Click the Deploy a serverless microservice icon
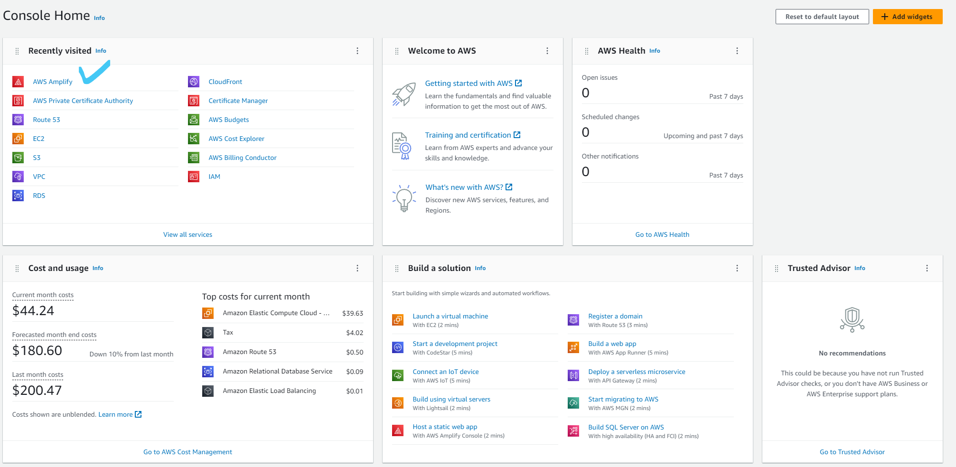 (x=573, y=375)
